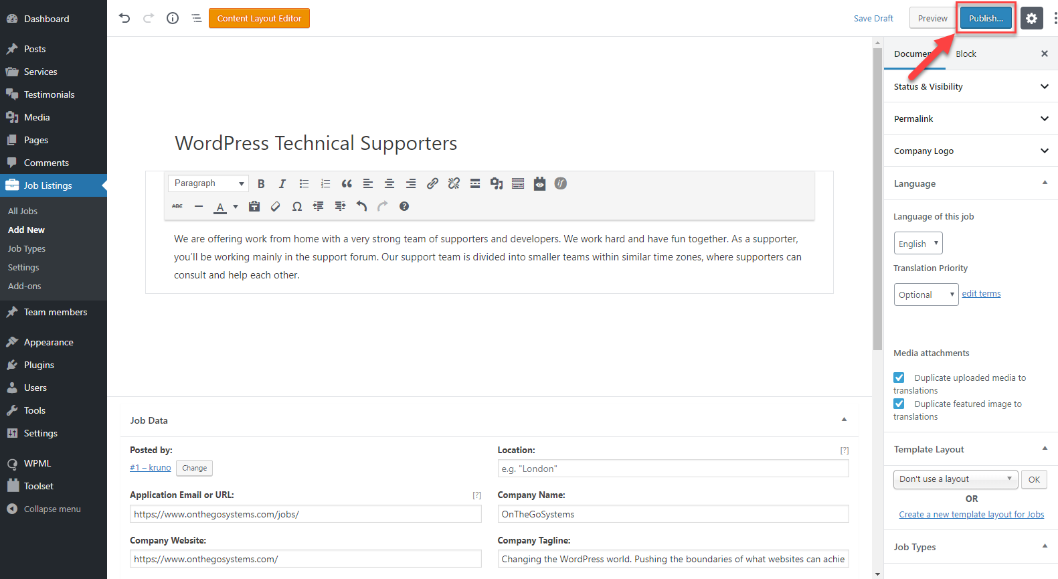This screenshot has height=579, width=1058.
Task: Uncheck Duplicate uploaded media to translations
Action: click(x=899, y=378)
